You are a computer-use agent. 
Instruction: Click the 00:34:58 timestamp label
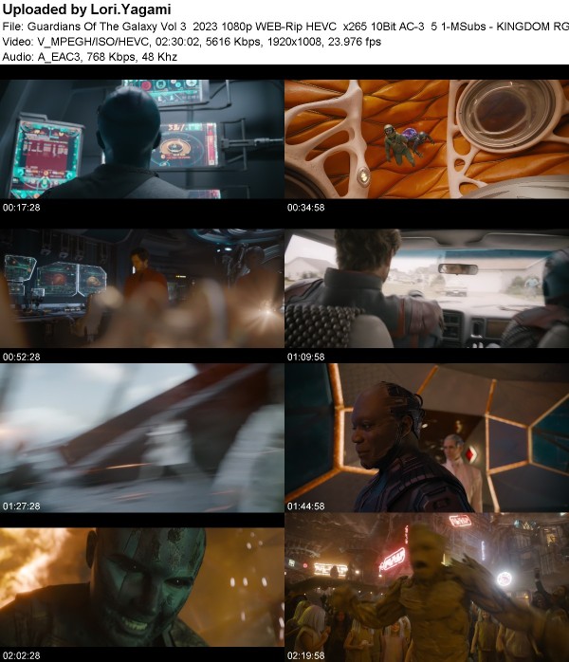coord(306,208)
